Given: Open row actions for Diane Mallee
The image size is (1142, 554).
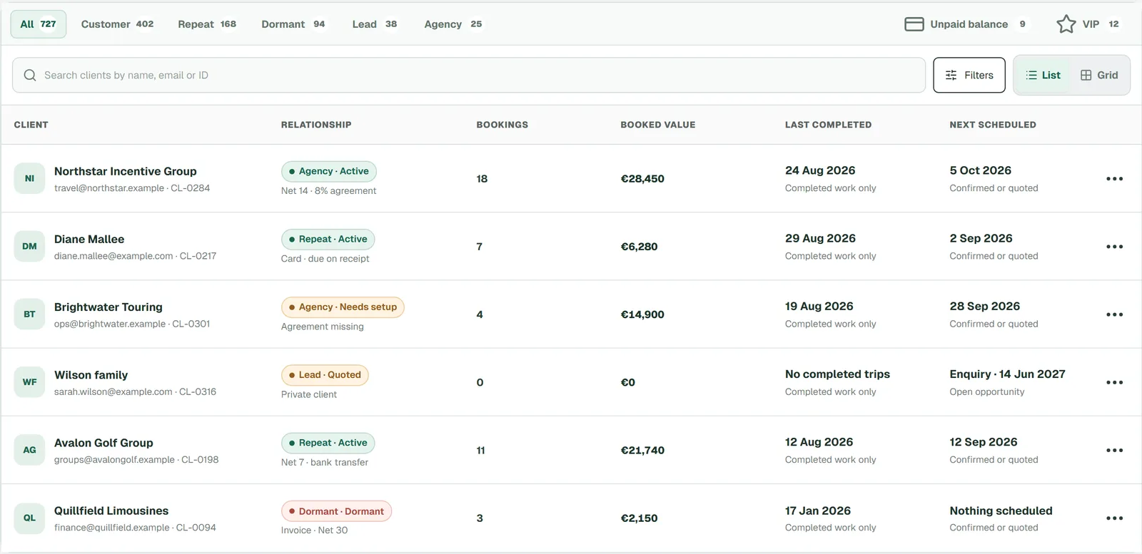Looking at the screenshot, I should [1114, 247].
